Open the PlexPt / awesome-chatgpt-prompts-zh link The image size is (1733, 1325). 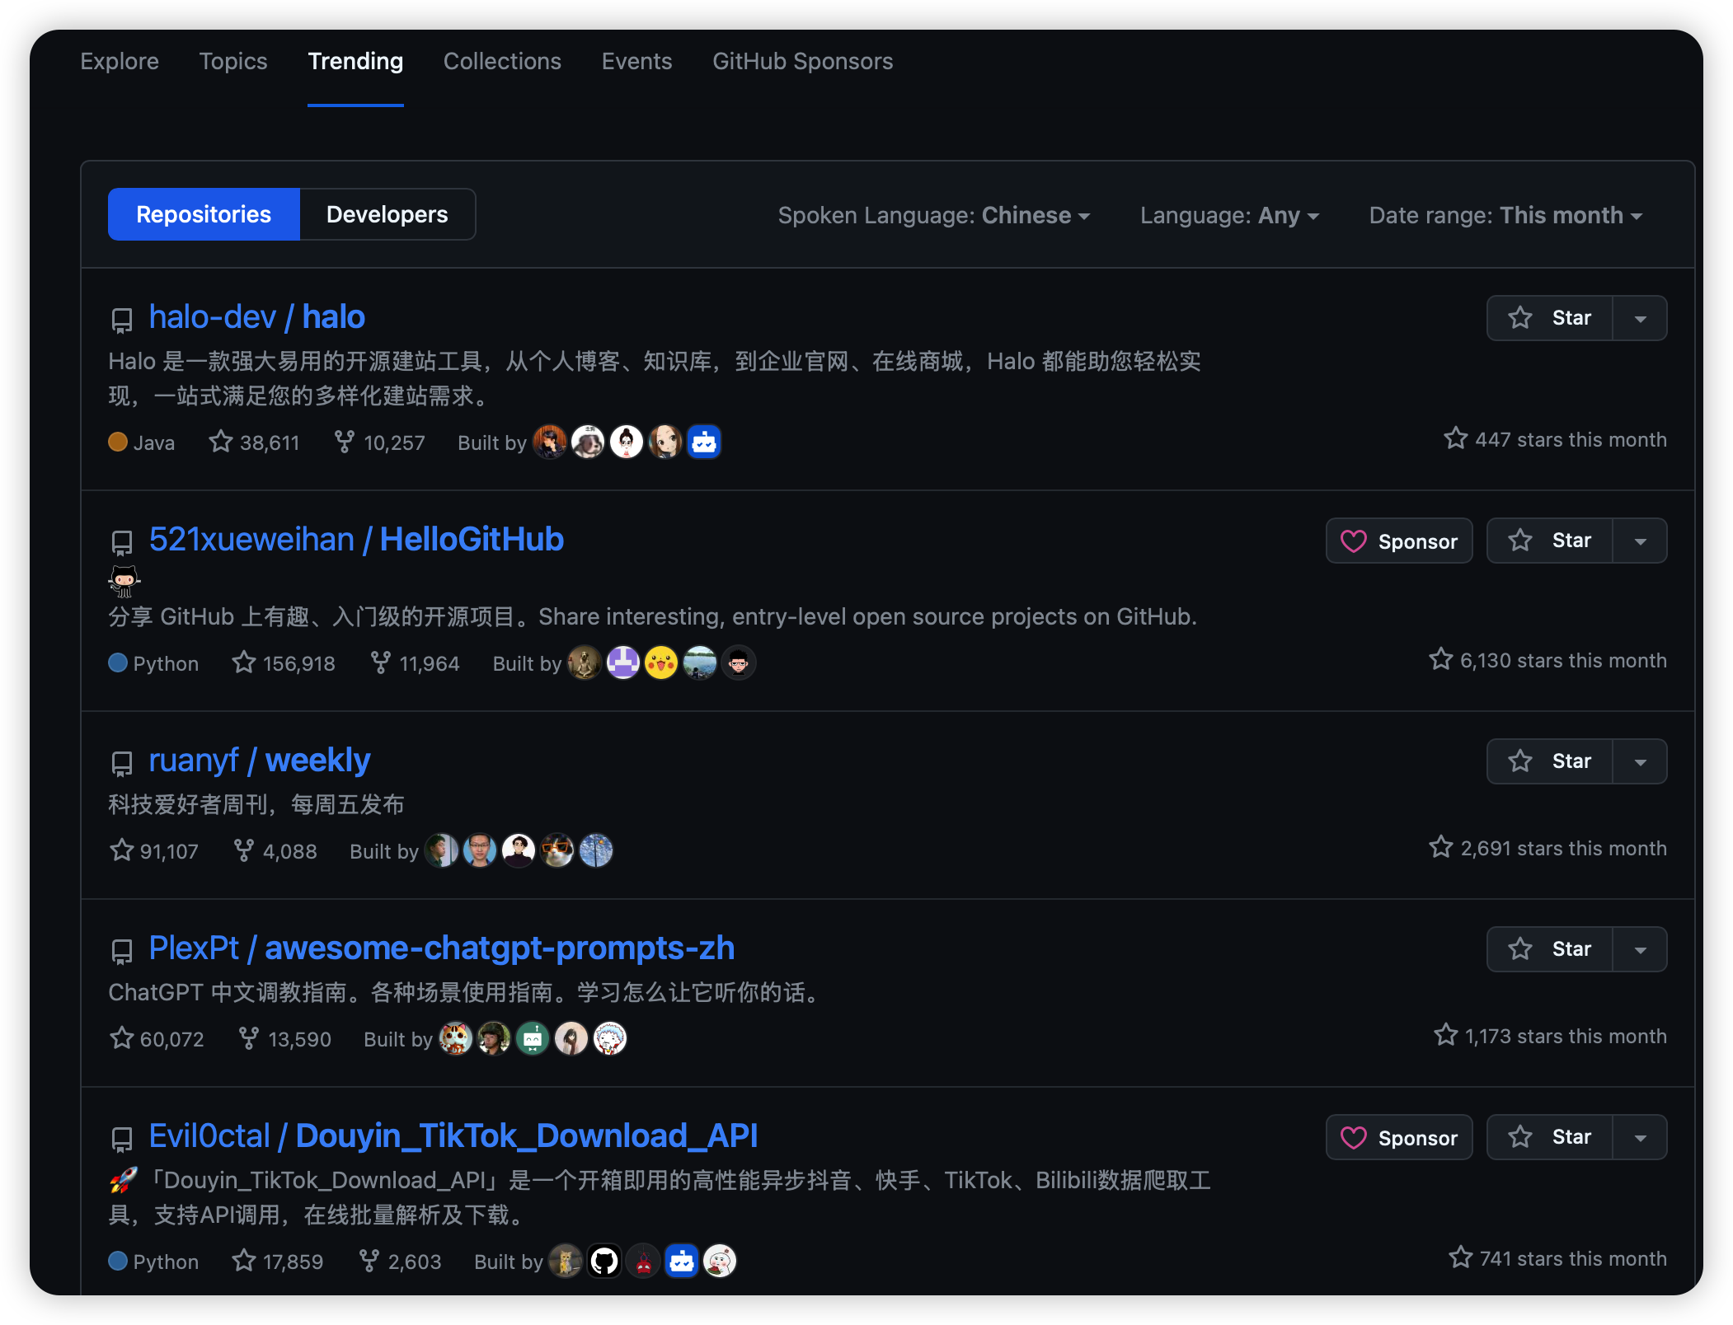tap(442, 948)
